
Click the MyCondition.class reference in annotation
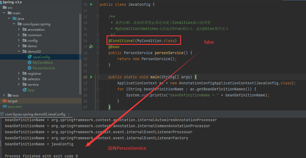[x=156, y=41]
